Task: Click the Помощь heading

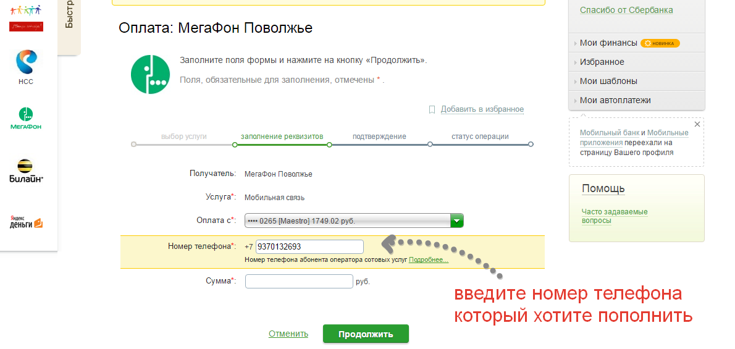Action: (603, 188)
